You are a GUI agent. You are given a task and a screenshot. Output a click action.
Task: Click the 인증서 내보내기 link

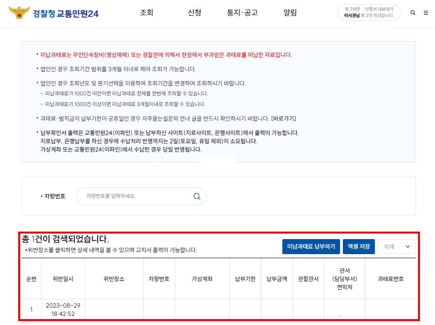(x=379, y=9)
